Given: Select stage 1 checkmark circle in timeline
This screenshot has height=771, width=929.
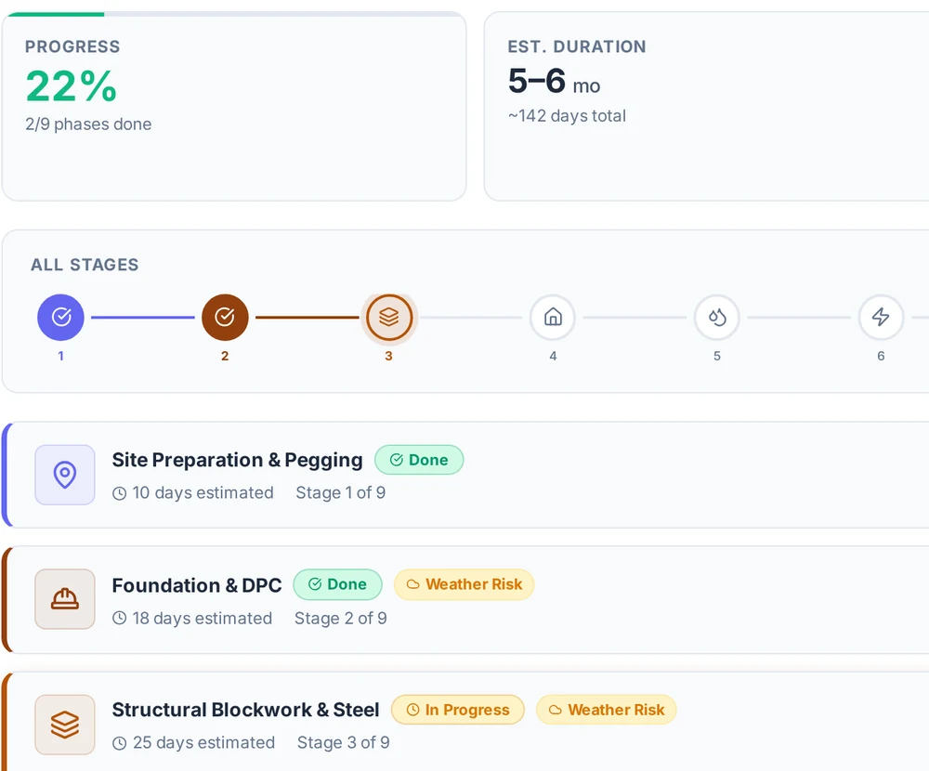Looking at the screenshot, I should pyautogui.click(x=60, y=317).
